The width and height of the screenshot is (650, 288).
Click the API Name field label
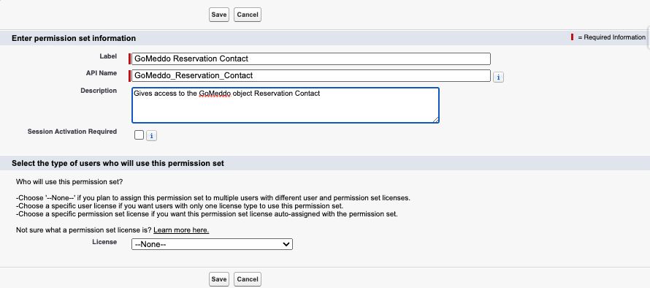point(101,73)
